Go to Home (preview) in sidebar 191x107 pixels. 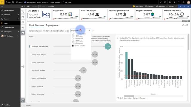9,10
